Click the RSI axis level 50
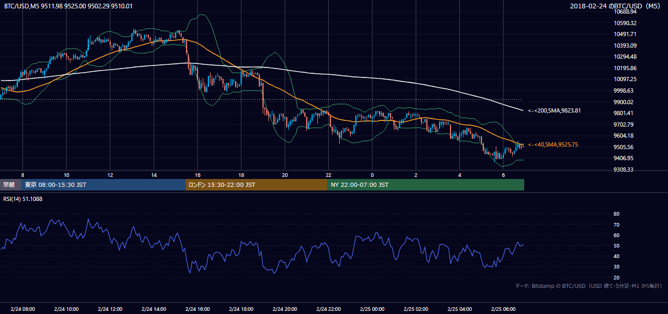Viewport: 668px width, 314px height. (617, 245)
